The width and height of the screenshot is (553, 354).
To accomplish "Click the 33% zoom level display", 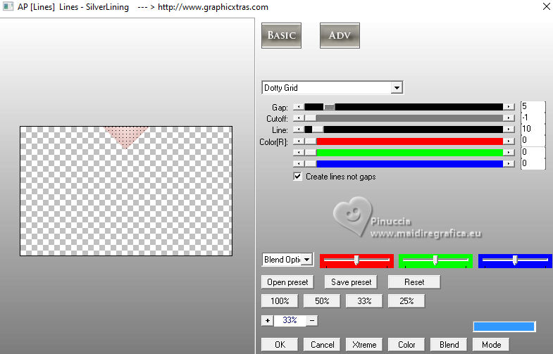I will pos(290,320).
